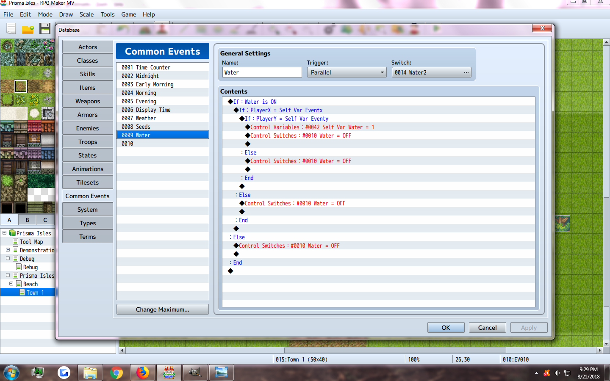The width and height of the screenshot is (610, 381).
Task: Open Google Chrome from the taskbar
Action: [116, 373]
